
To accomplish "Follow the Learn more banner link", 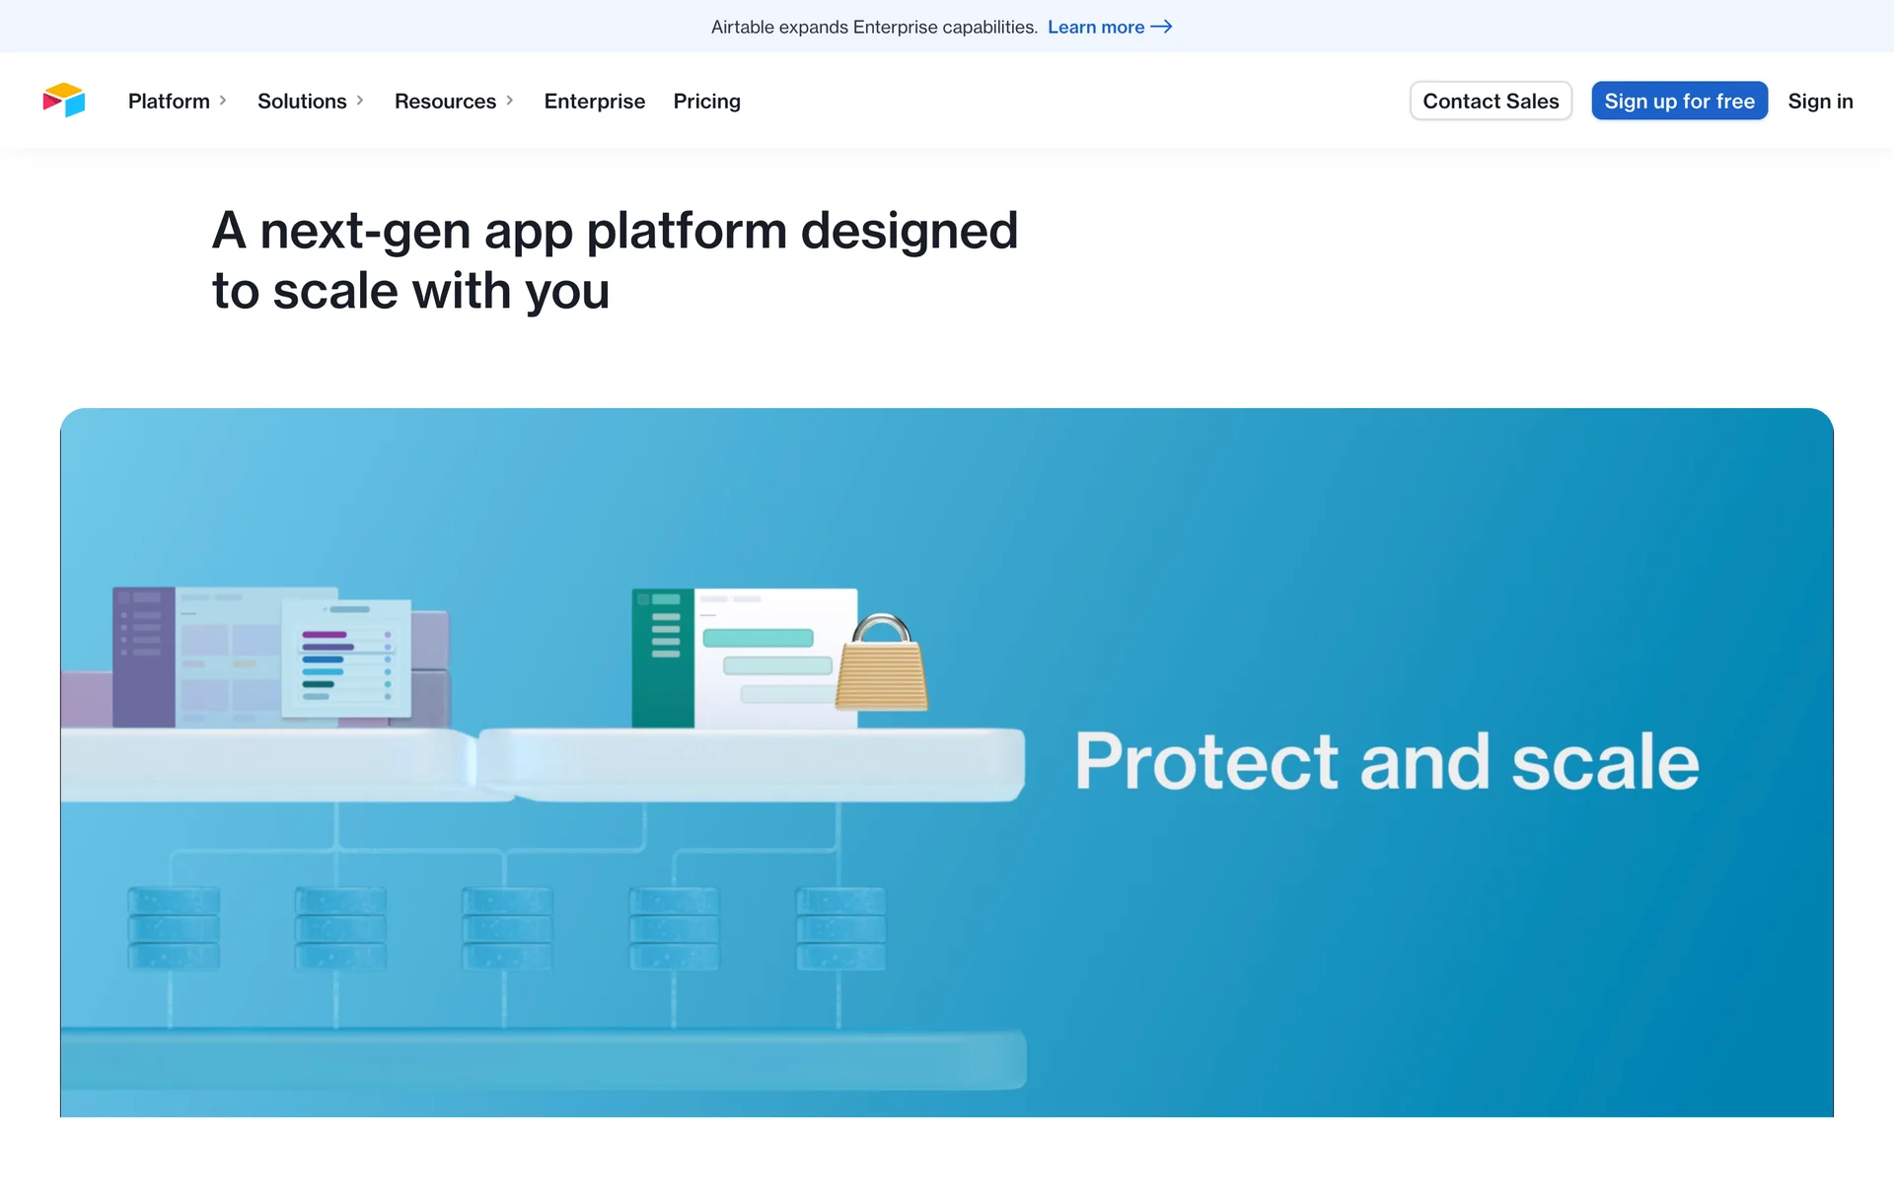I will point(1095,27).
